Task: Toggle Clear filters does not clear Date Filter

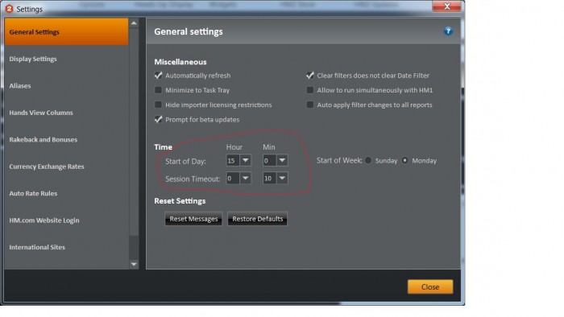Action: click(309, 76)
